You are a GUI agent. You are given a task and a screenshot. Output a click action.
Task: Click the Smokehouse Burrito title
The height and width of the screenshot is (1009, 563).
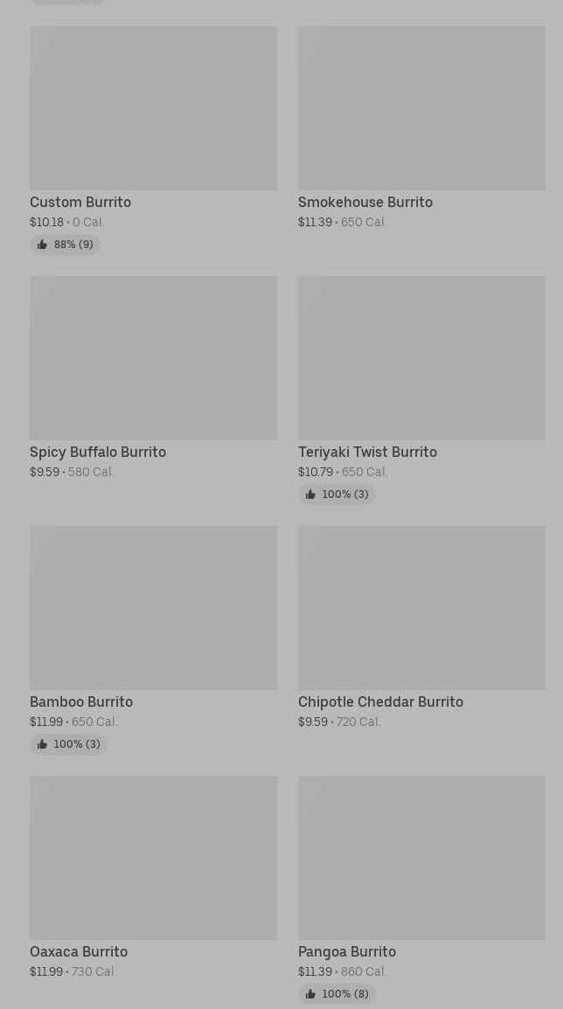tap(365, 202)
